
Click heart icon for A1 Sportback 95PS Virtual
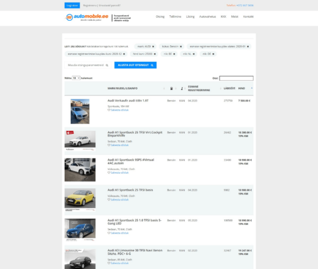[x=109, y=172]
